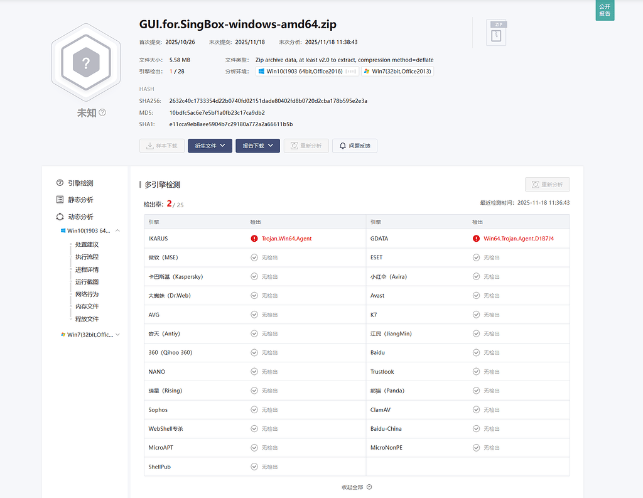Click the hexagon unknown verdict badge
This screenshot has height=498, width=643.
[85, 63]
